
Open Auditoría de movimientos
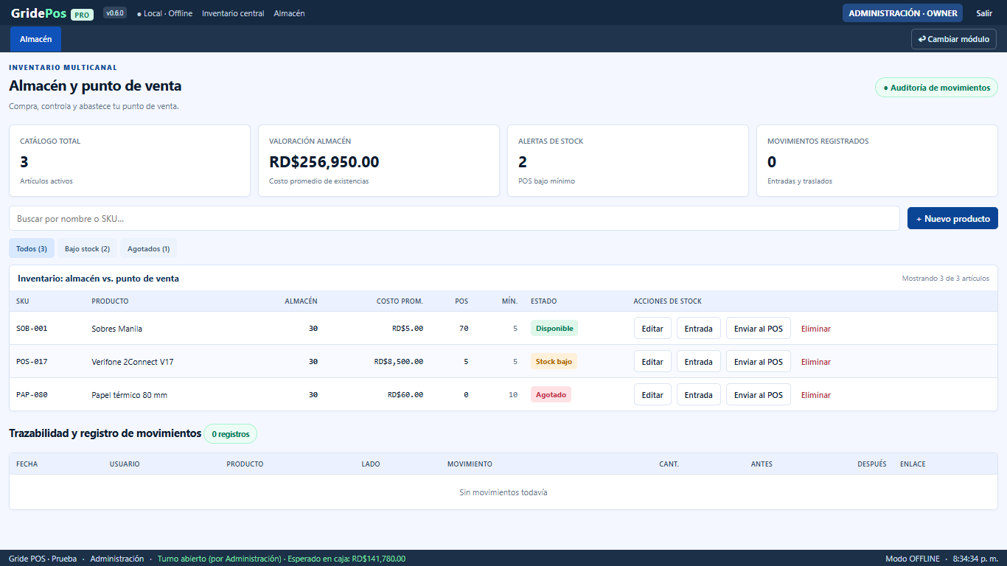[936, 88]
